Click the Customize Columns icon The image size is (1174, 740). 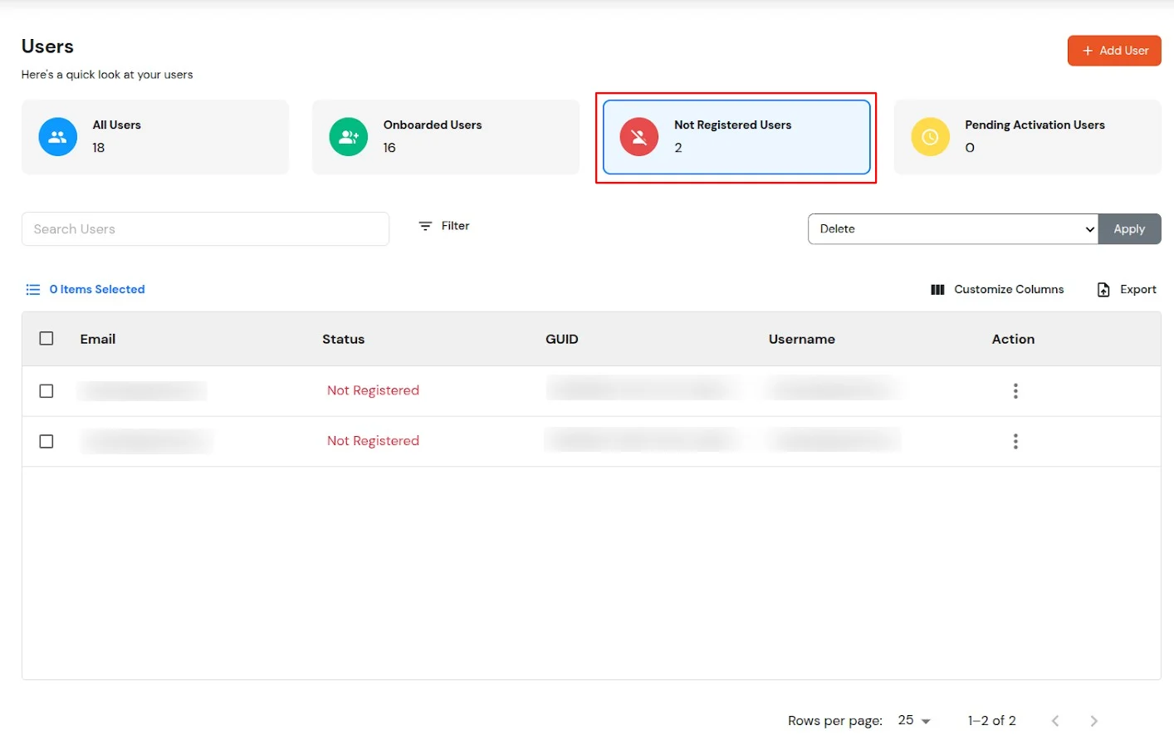[937, 289]
